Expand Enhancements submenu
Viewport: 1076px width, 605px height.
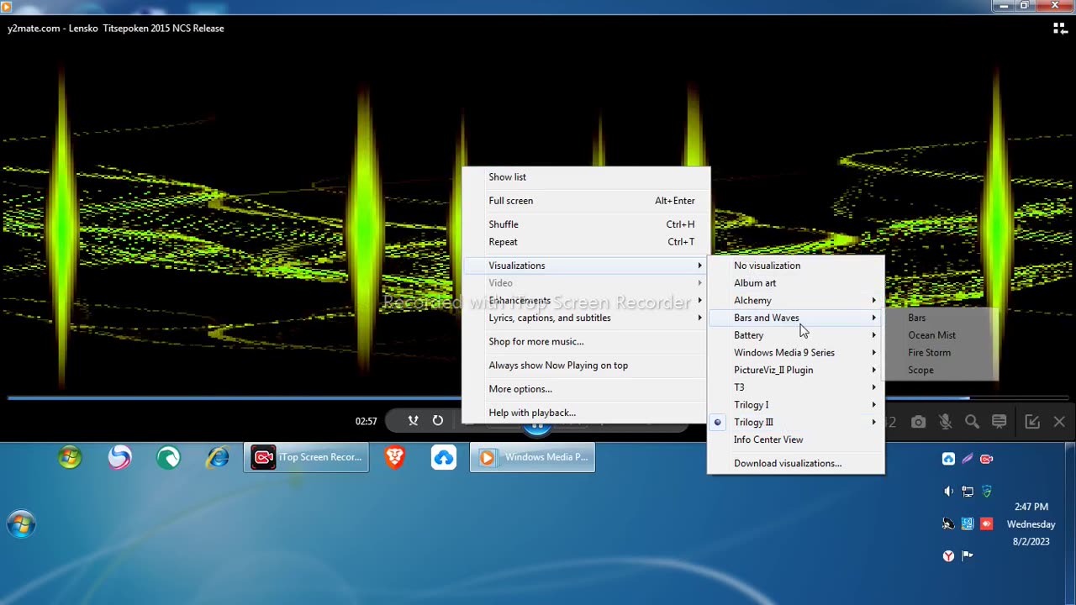(x=586, y=301)
